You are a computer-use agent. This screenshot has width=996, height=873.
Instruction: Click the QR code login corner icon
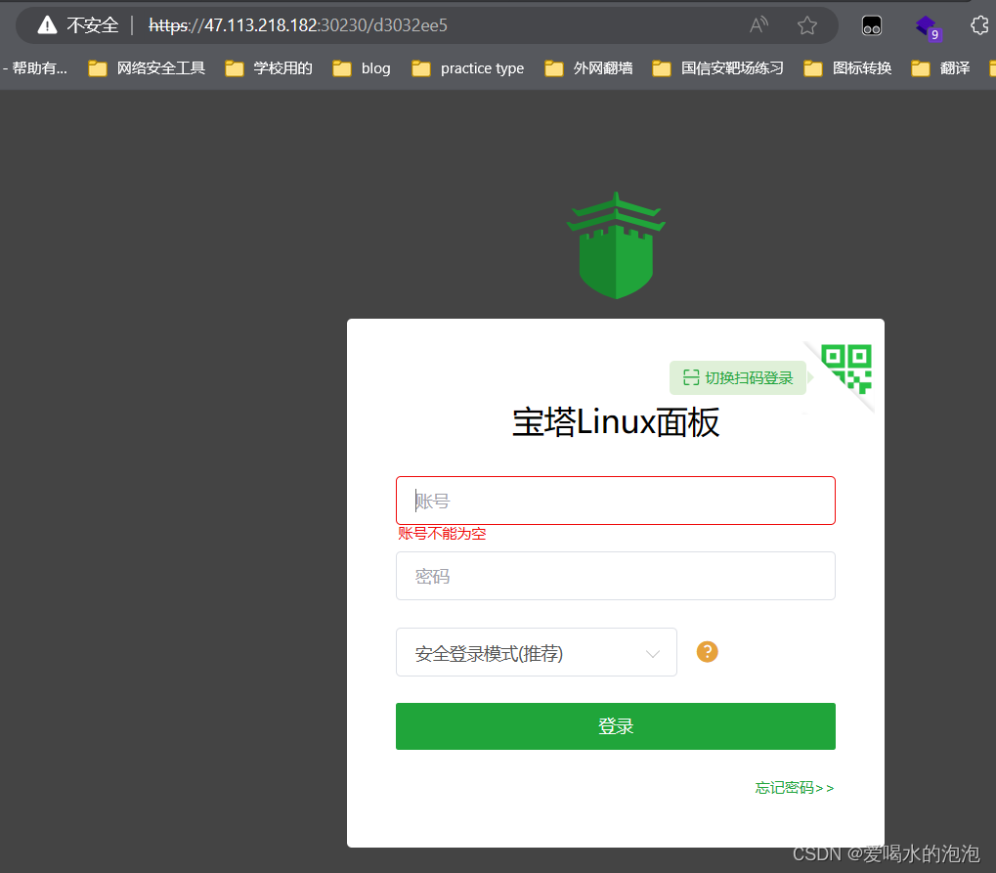(846, 370)
